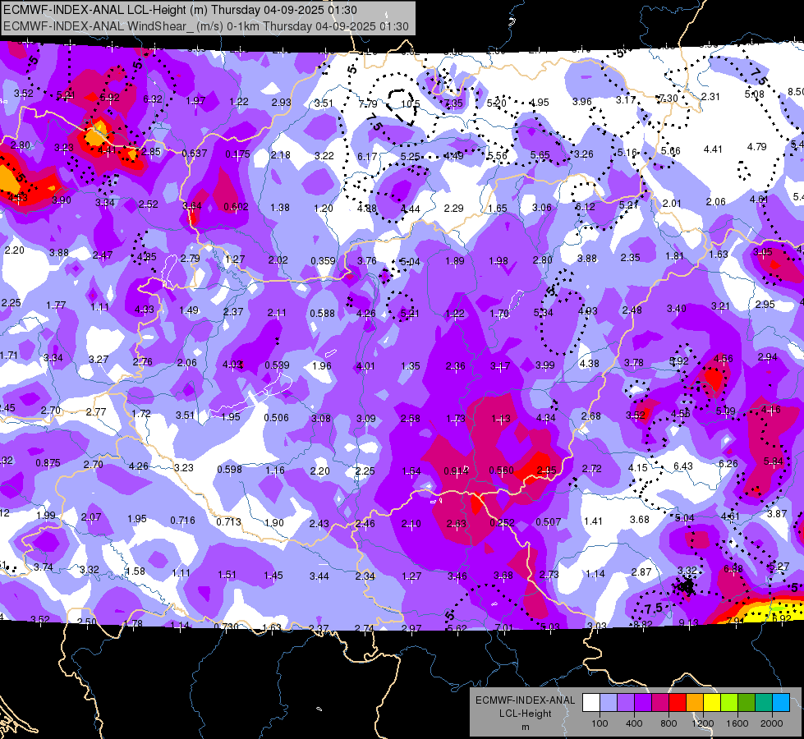Click the legend label '800'
804x739 pixels.
point(668,723)
